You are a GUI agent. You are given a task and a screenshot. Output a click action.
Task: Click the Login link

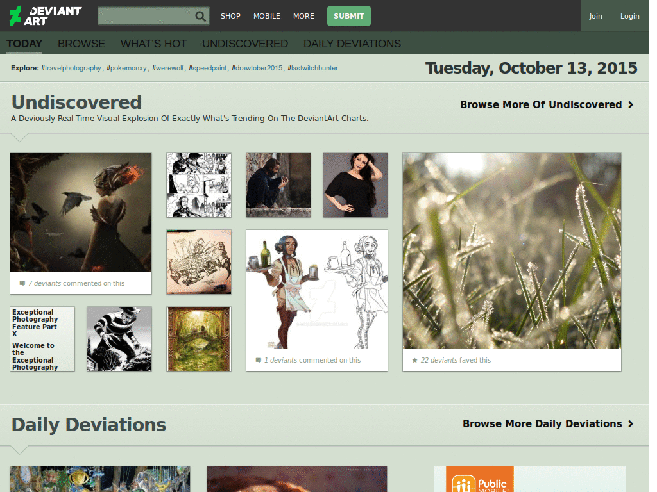(630, 16)
